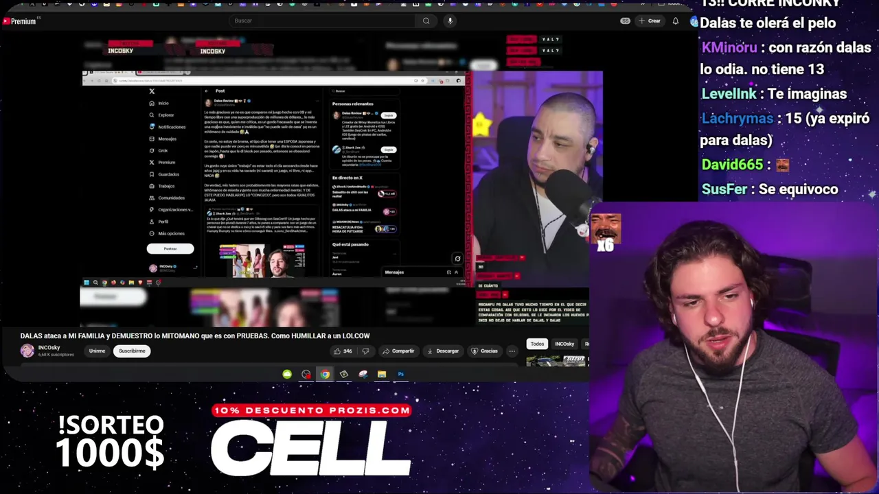This screenshot has width=879, height=494.
Task: Click the Compartir share button
Action: pyautogui.click(x=398, y=351)
